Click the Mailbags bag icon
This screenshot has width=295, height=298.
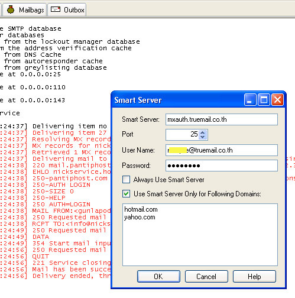[11, 9]
